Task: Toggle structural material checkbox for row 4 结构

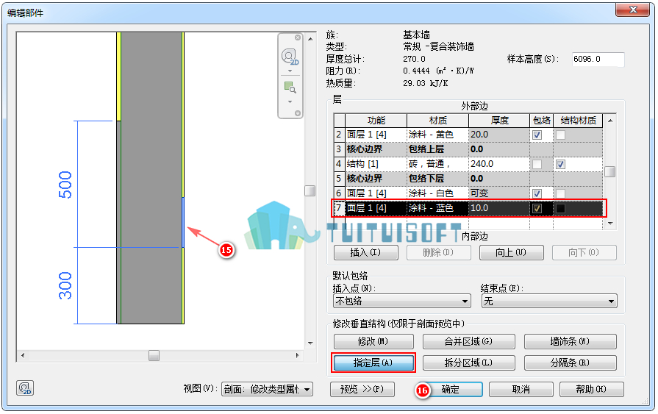Action: point(560,164)
